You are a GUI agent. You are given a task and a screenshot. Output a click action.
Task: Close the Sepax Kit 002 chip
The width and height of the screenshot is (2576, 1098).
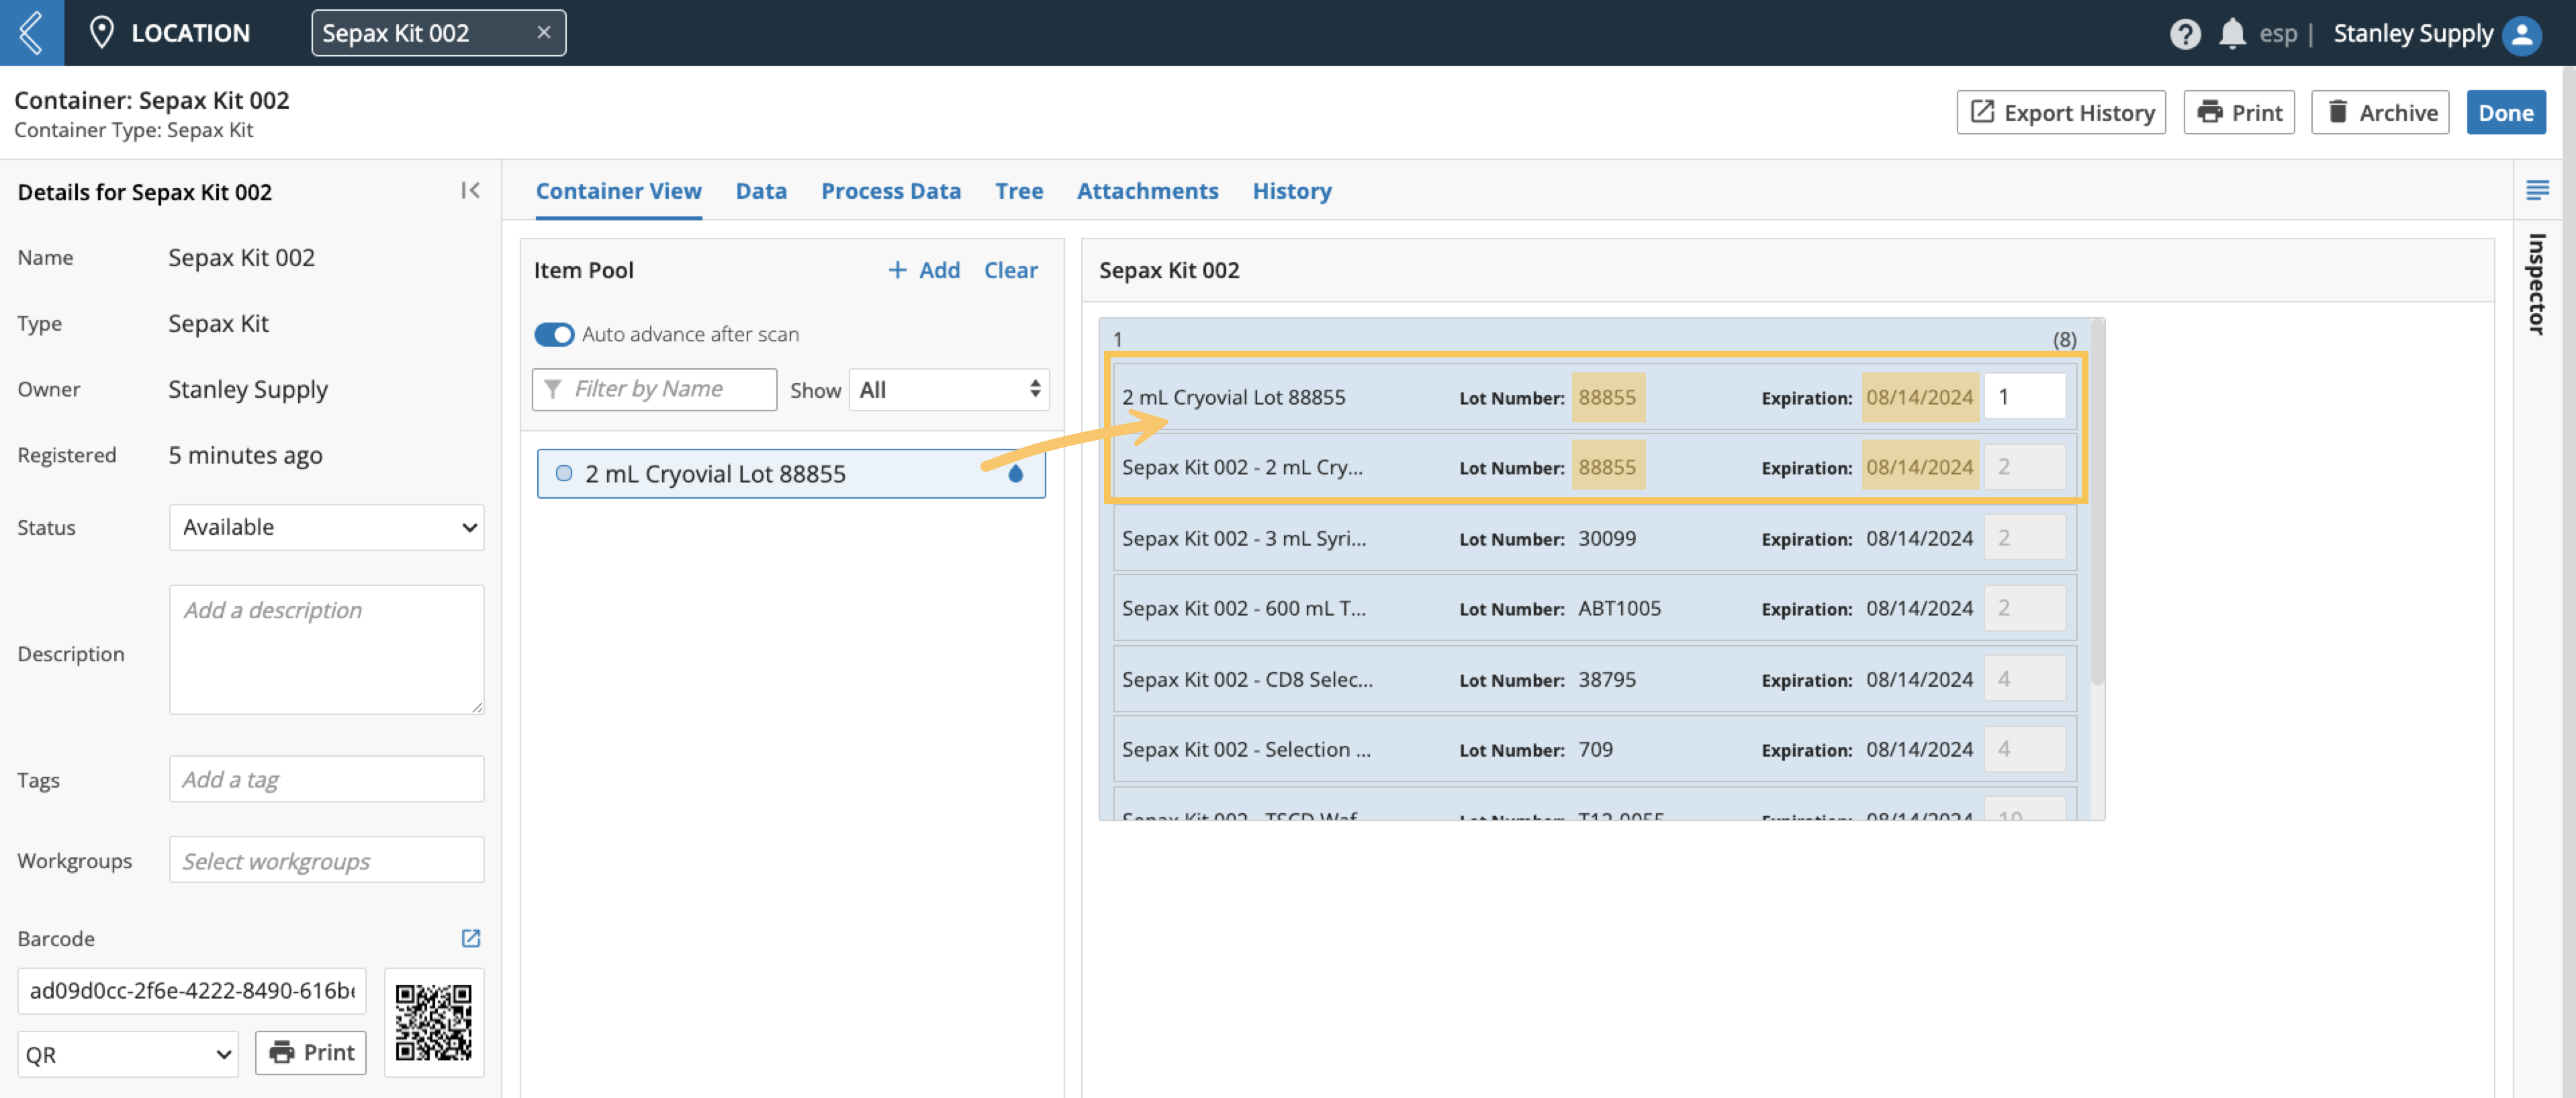(x=544, y=32)
